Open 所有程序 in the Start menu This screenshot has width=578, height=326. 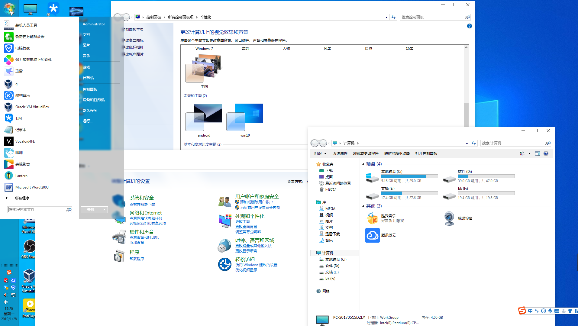(22, 198)
